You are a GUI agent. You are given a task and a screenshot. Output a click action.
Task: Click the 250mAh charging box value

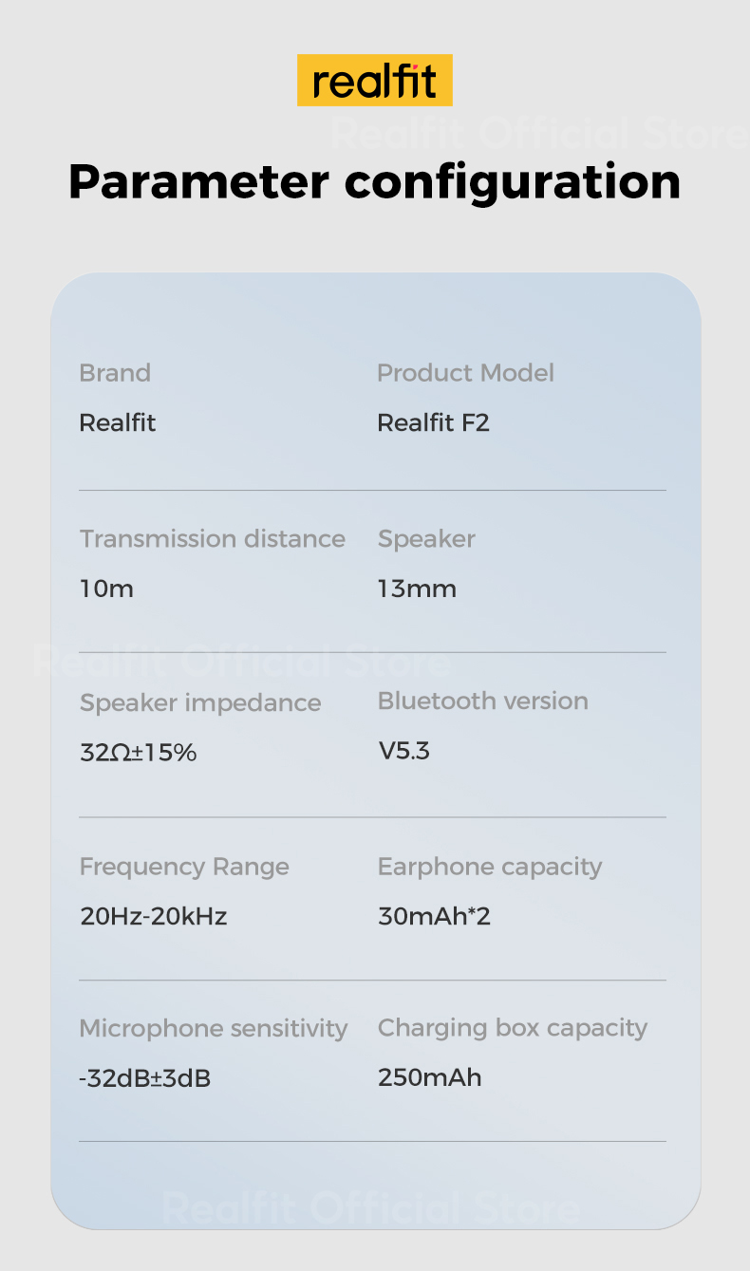coord(429,1078)
